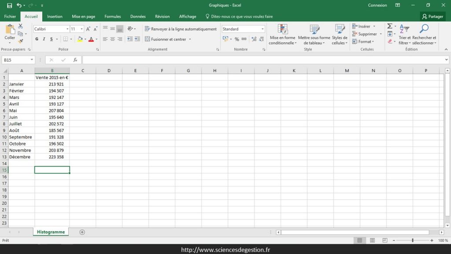Open the font size 11 dropdown
The image size is (451, 254).
point(81,28)
